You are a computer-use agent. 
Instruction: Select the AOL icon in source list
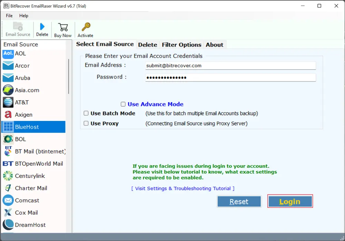coord(8,54)
